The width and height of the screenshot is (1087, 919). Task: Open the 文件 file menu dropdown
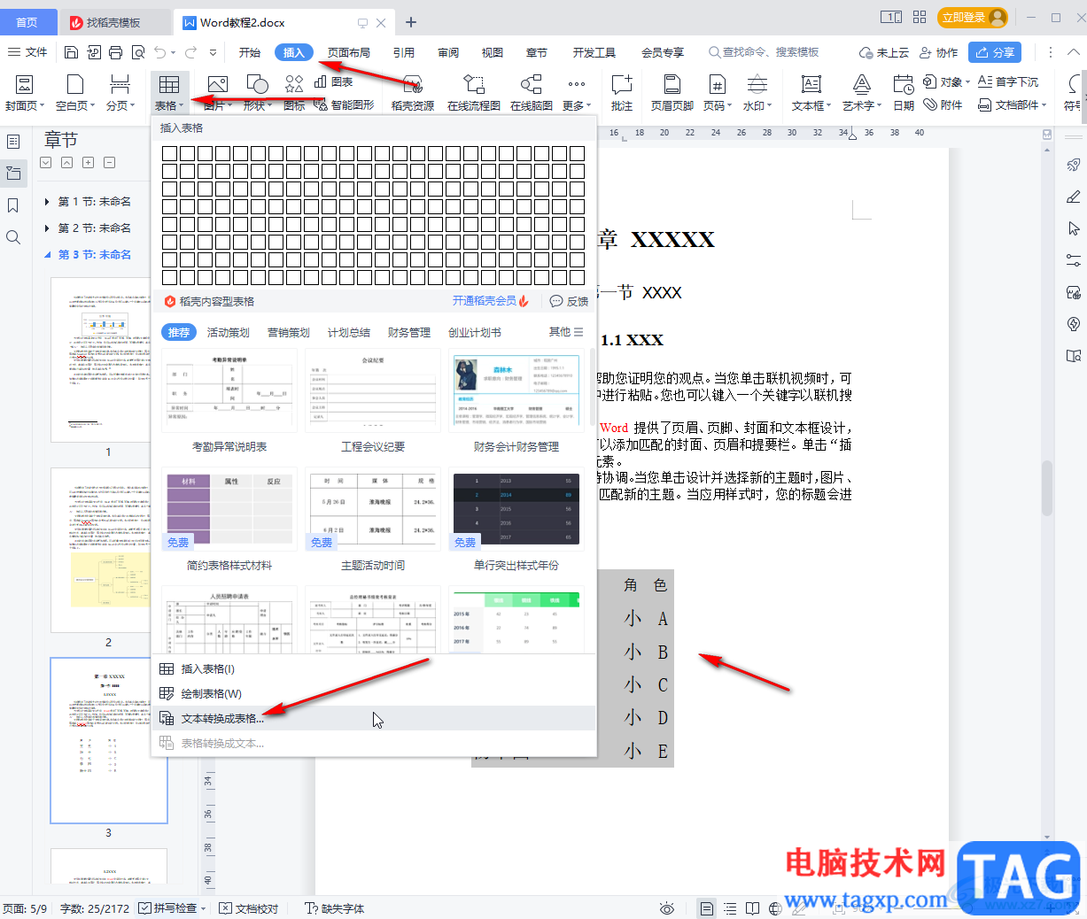click(x=28, y=52)
